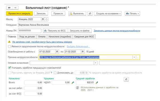Viewport: 160px width, 101px height.
Task: Open the selection dialog for Причина нетрудоспособности
Action: [138, 57]
